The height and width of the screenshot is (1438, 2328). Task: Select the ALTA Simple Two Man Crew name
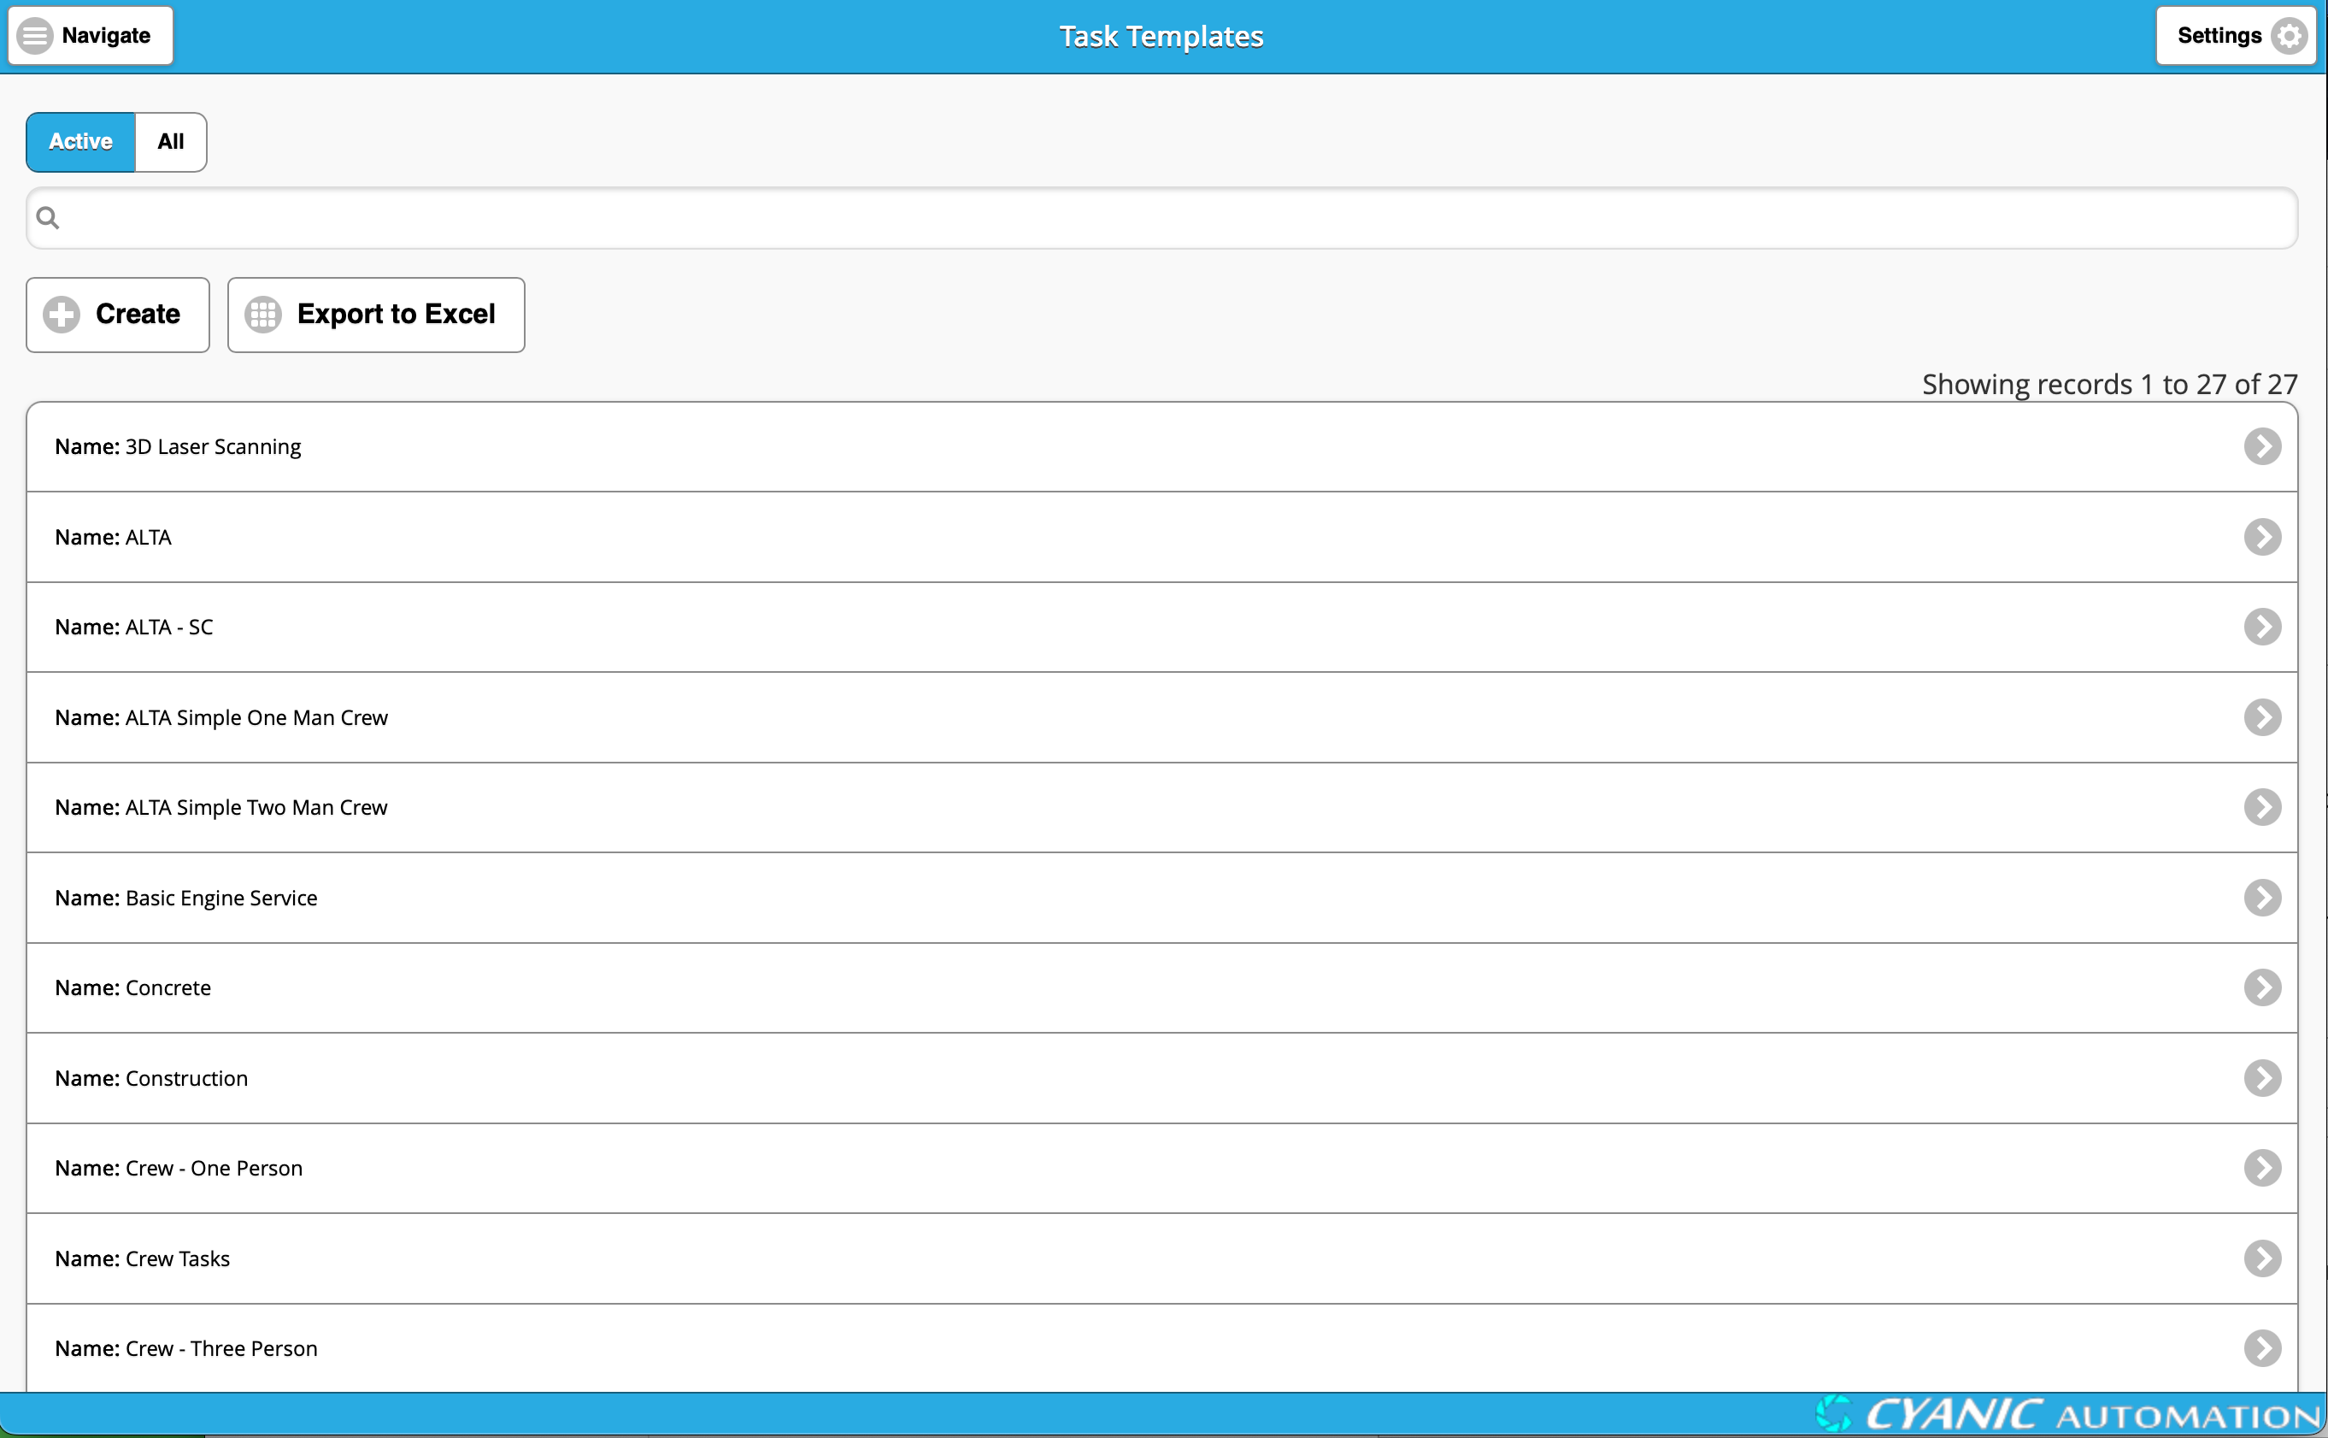pos(256,809)
